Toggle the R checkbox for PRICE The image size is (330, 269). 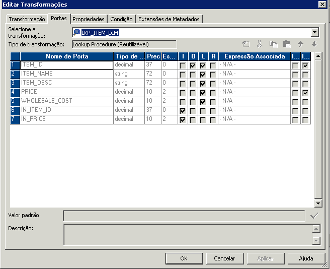coord(213,93)
